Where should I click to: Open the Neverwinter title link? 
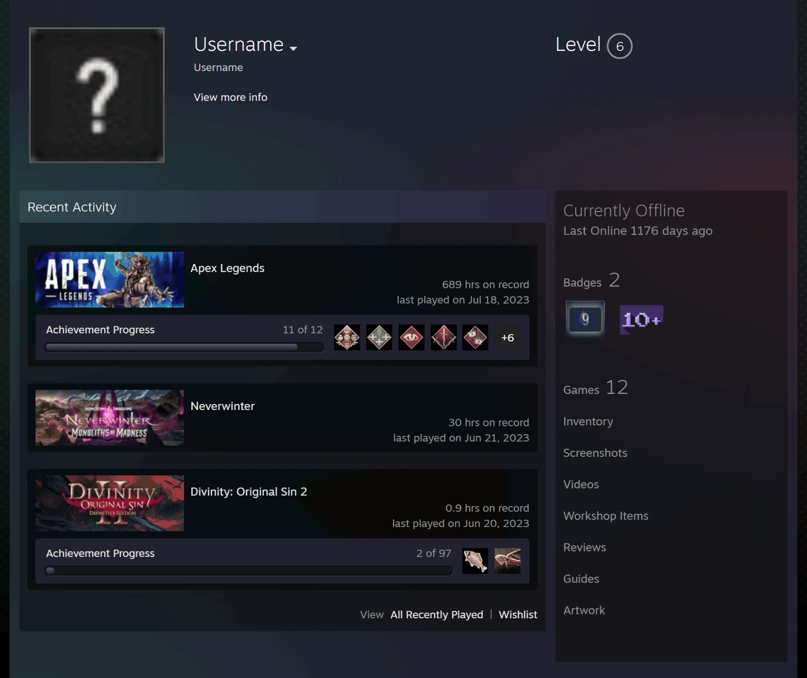point(222,406)
